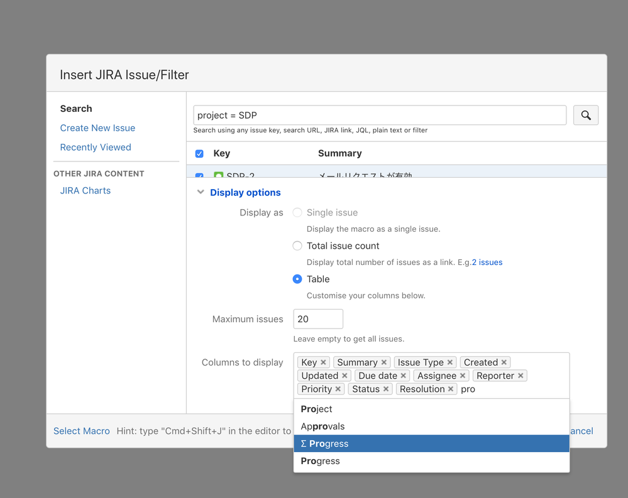Choose Approvals from the column suggestions
Viewport: 628px width, 498px height.
pyautogui.click(x=431, y=426)
